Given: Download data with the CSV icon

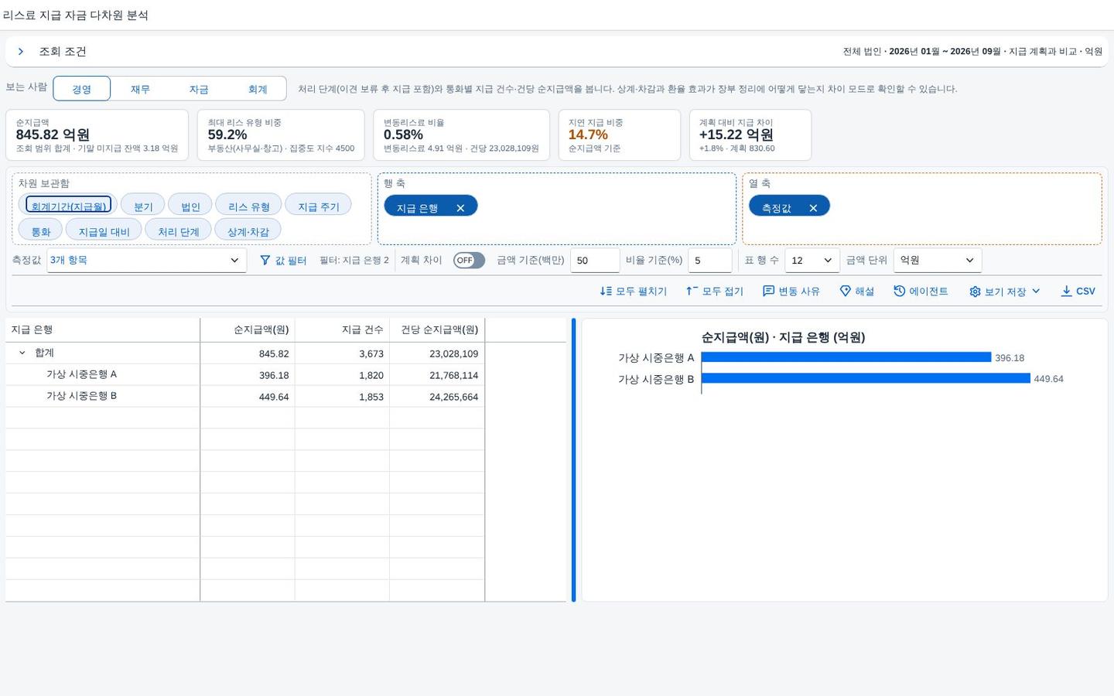Looking at the screenshot, I should (x=1067, y=292).
